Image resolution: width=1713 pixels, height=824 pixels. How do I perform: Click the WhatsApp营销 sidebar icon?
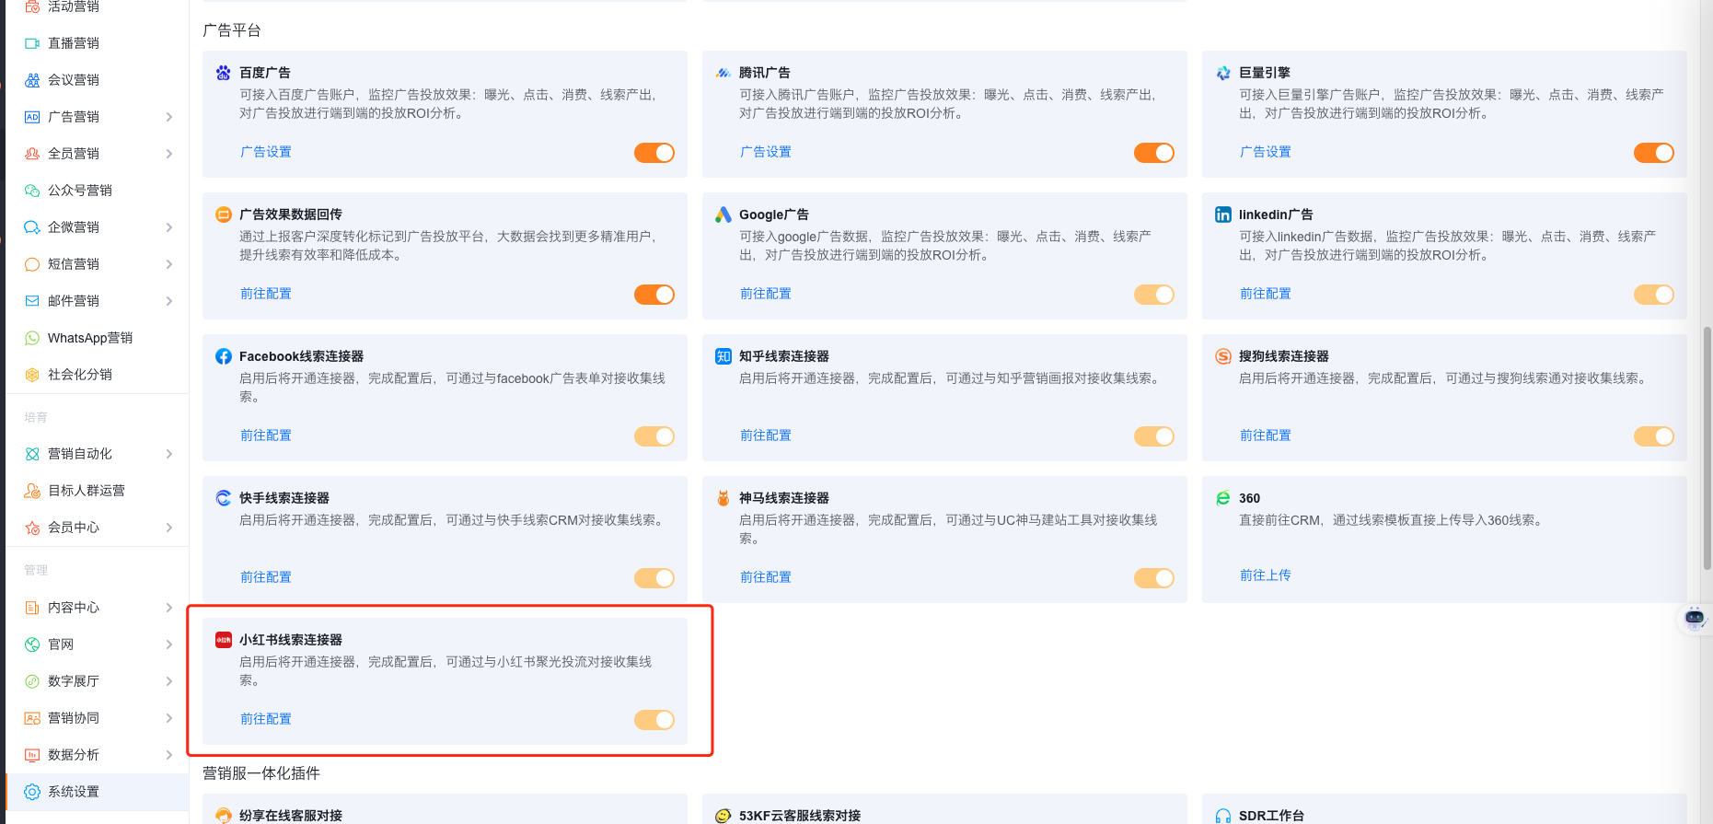(x=32, y=338)
